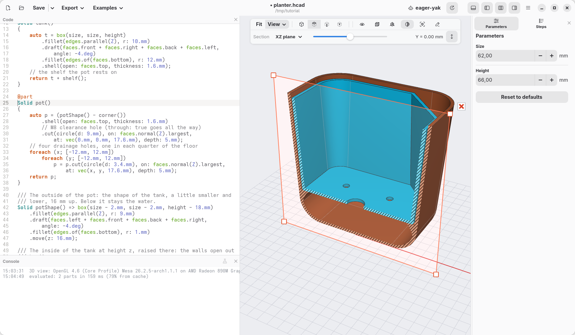Toggle the section view half-circle icon
This screenshot has height=335, width=575.
(x=407, y=24)
